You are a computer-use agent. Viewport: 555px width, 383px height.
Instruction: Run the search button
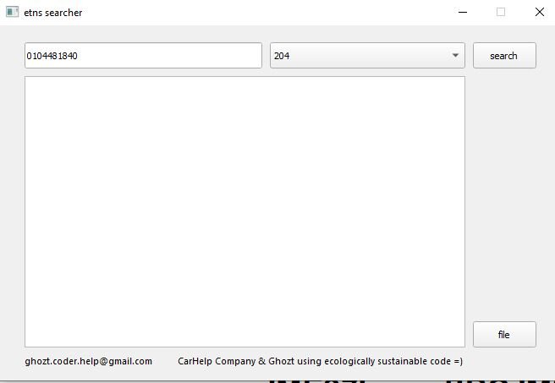(504, 56)
